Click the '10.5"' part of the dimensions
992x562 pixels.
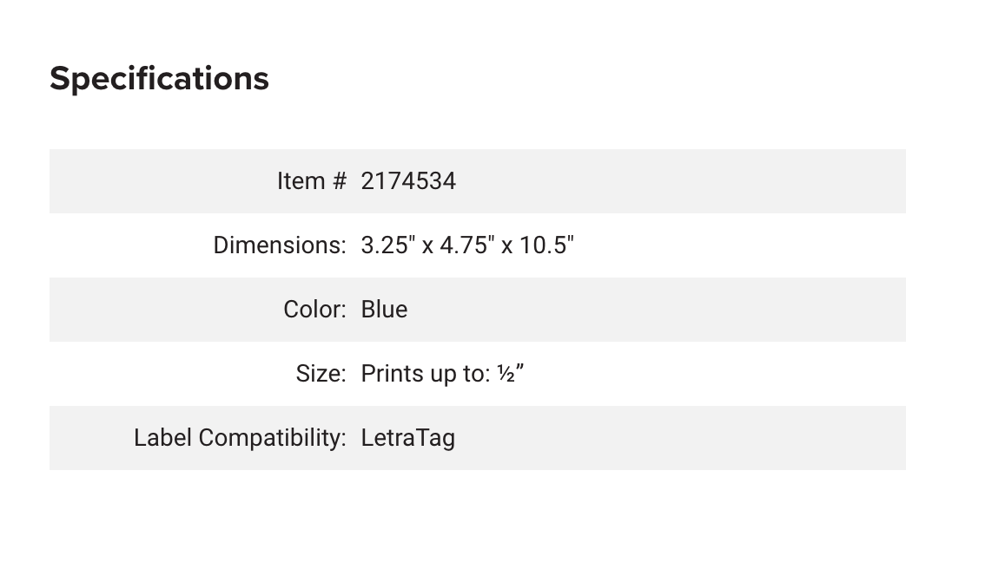[546, 245]
